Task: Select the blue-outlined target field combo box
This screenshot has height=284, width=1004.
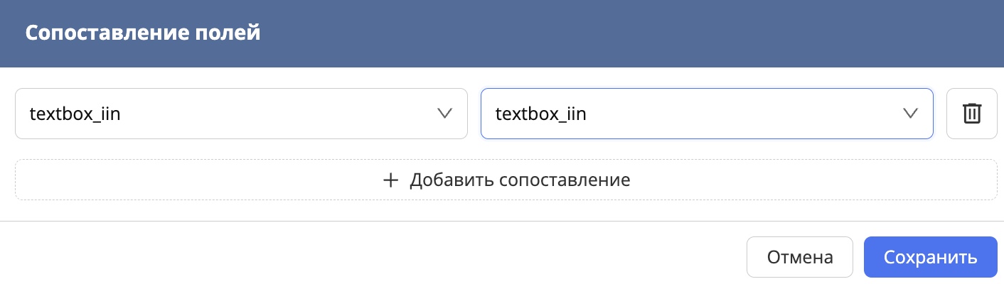Action: [x=707, y=114]
